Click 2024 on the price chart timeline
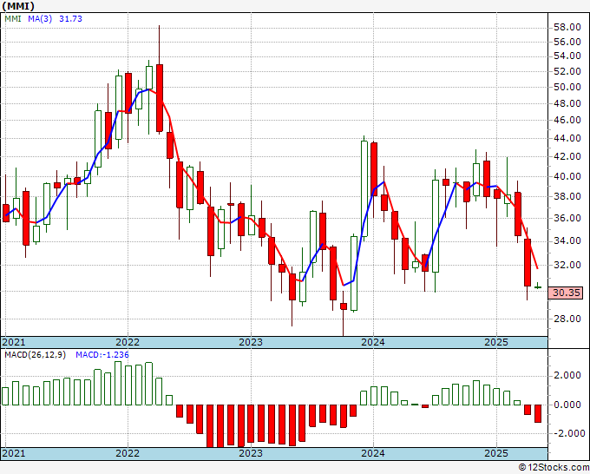Image resolution: width=590 pixels, height=474 pixels. [x=373, y=342]
